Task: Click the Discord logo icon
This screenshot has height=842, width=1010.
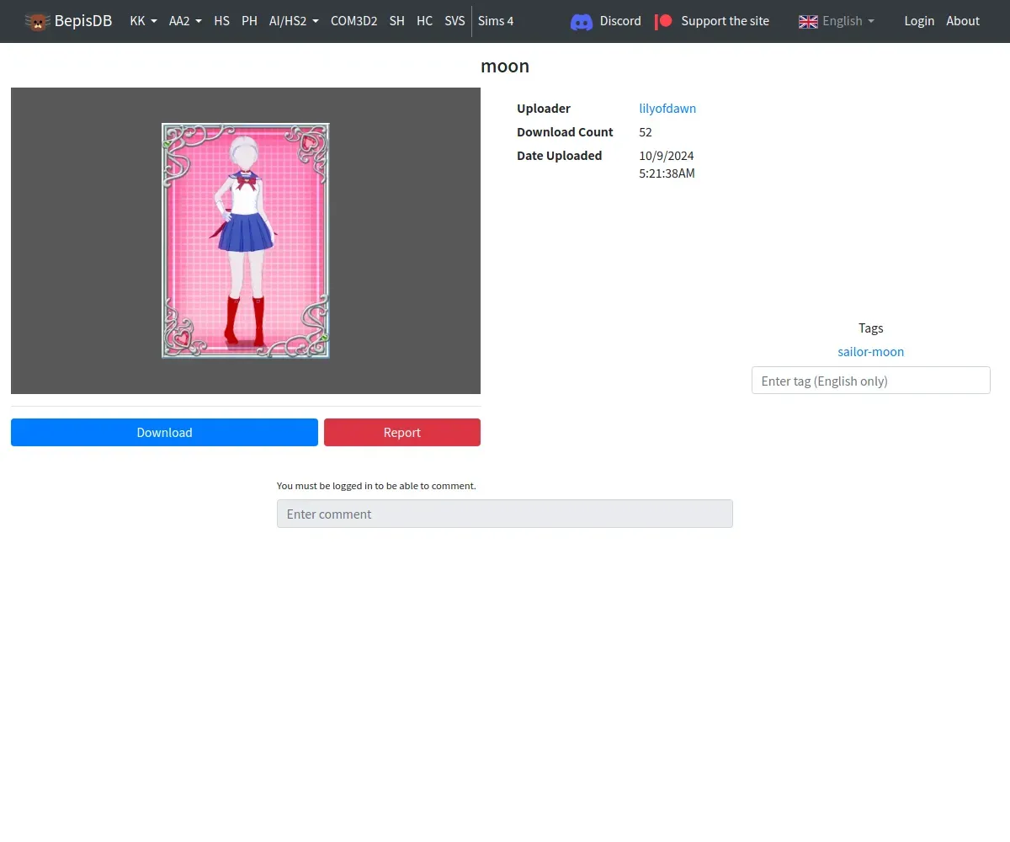Action: 582,21
